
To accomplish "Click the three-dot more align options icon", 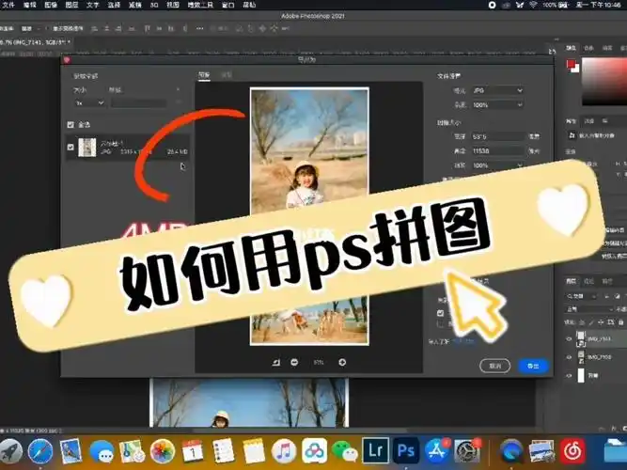I will (x=199, y=29).
